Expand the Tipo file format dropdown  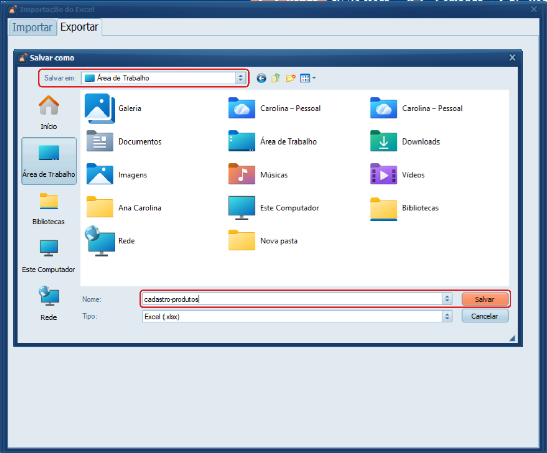coord(447,317)
